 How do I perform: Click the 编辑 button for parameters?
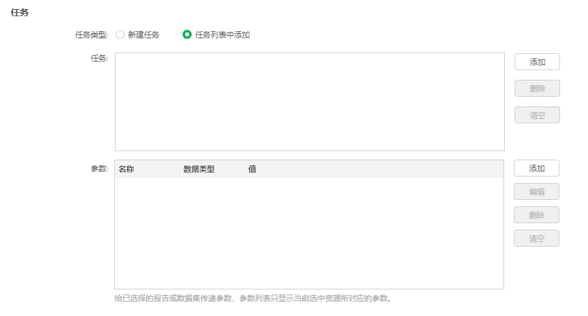(536, 191)
